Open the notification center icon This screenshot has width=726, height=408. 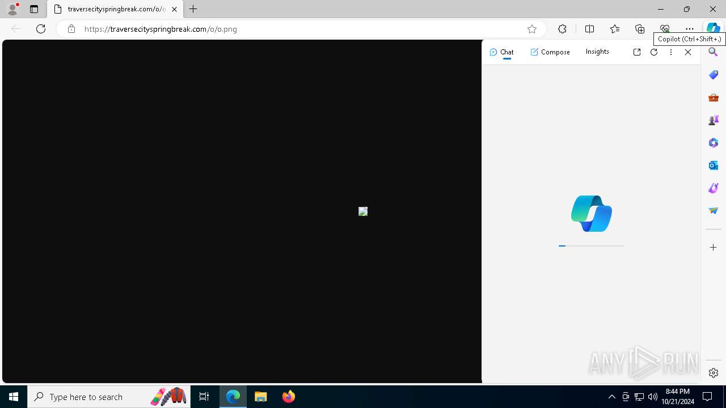pyautogui.click(x=707, y=397)
